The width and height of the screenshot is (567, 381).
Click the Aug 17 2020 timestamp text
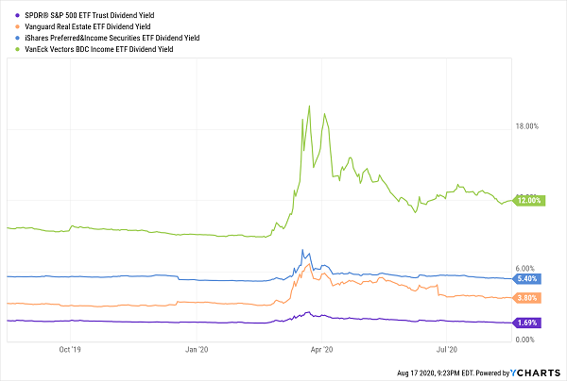(435, 373)
